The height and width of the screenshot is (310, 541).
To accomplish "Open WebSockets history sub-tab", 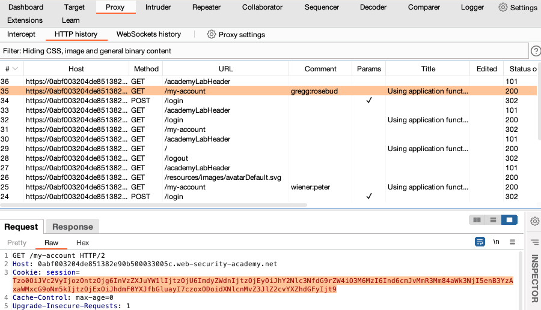I will click(x=148, y=34).
